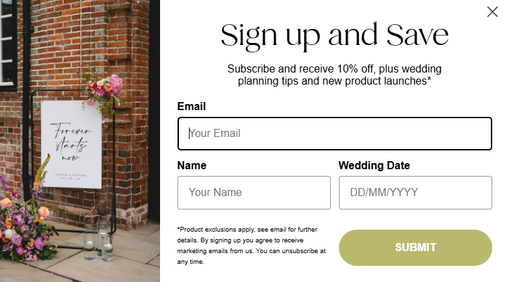Click the product exclusions disclaimer text
505x282 pixels.
click(x=251, y=245)
